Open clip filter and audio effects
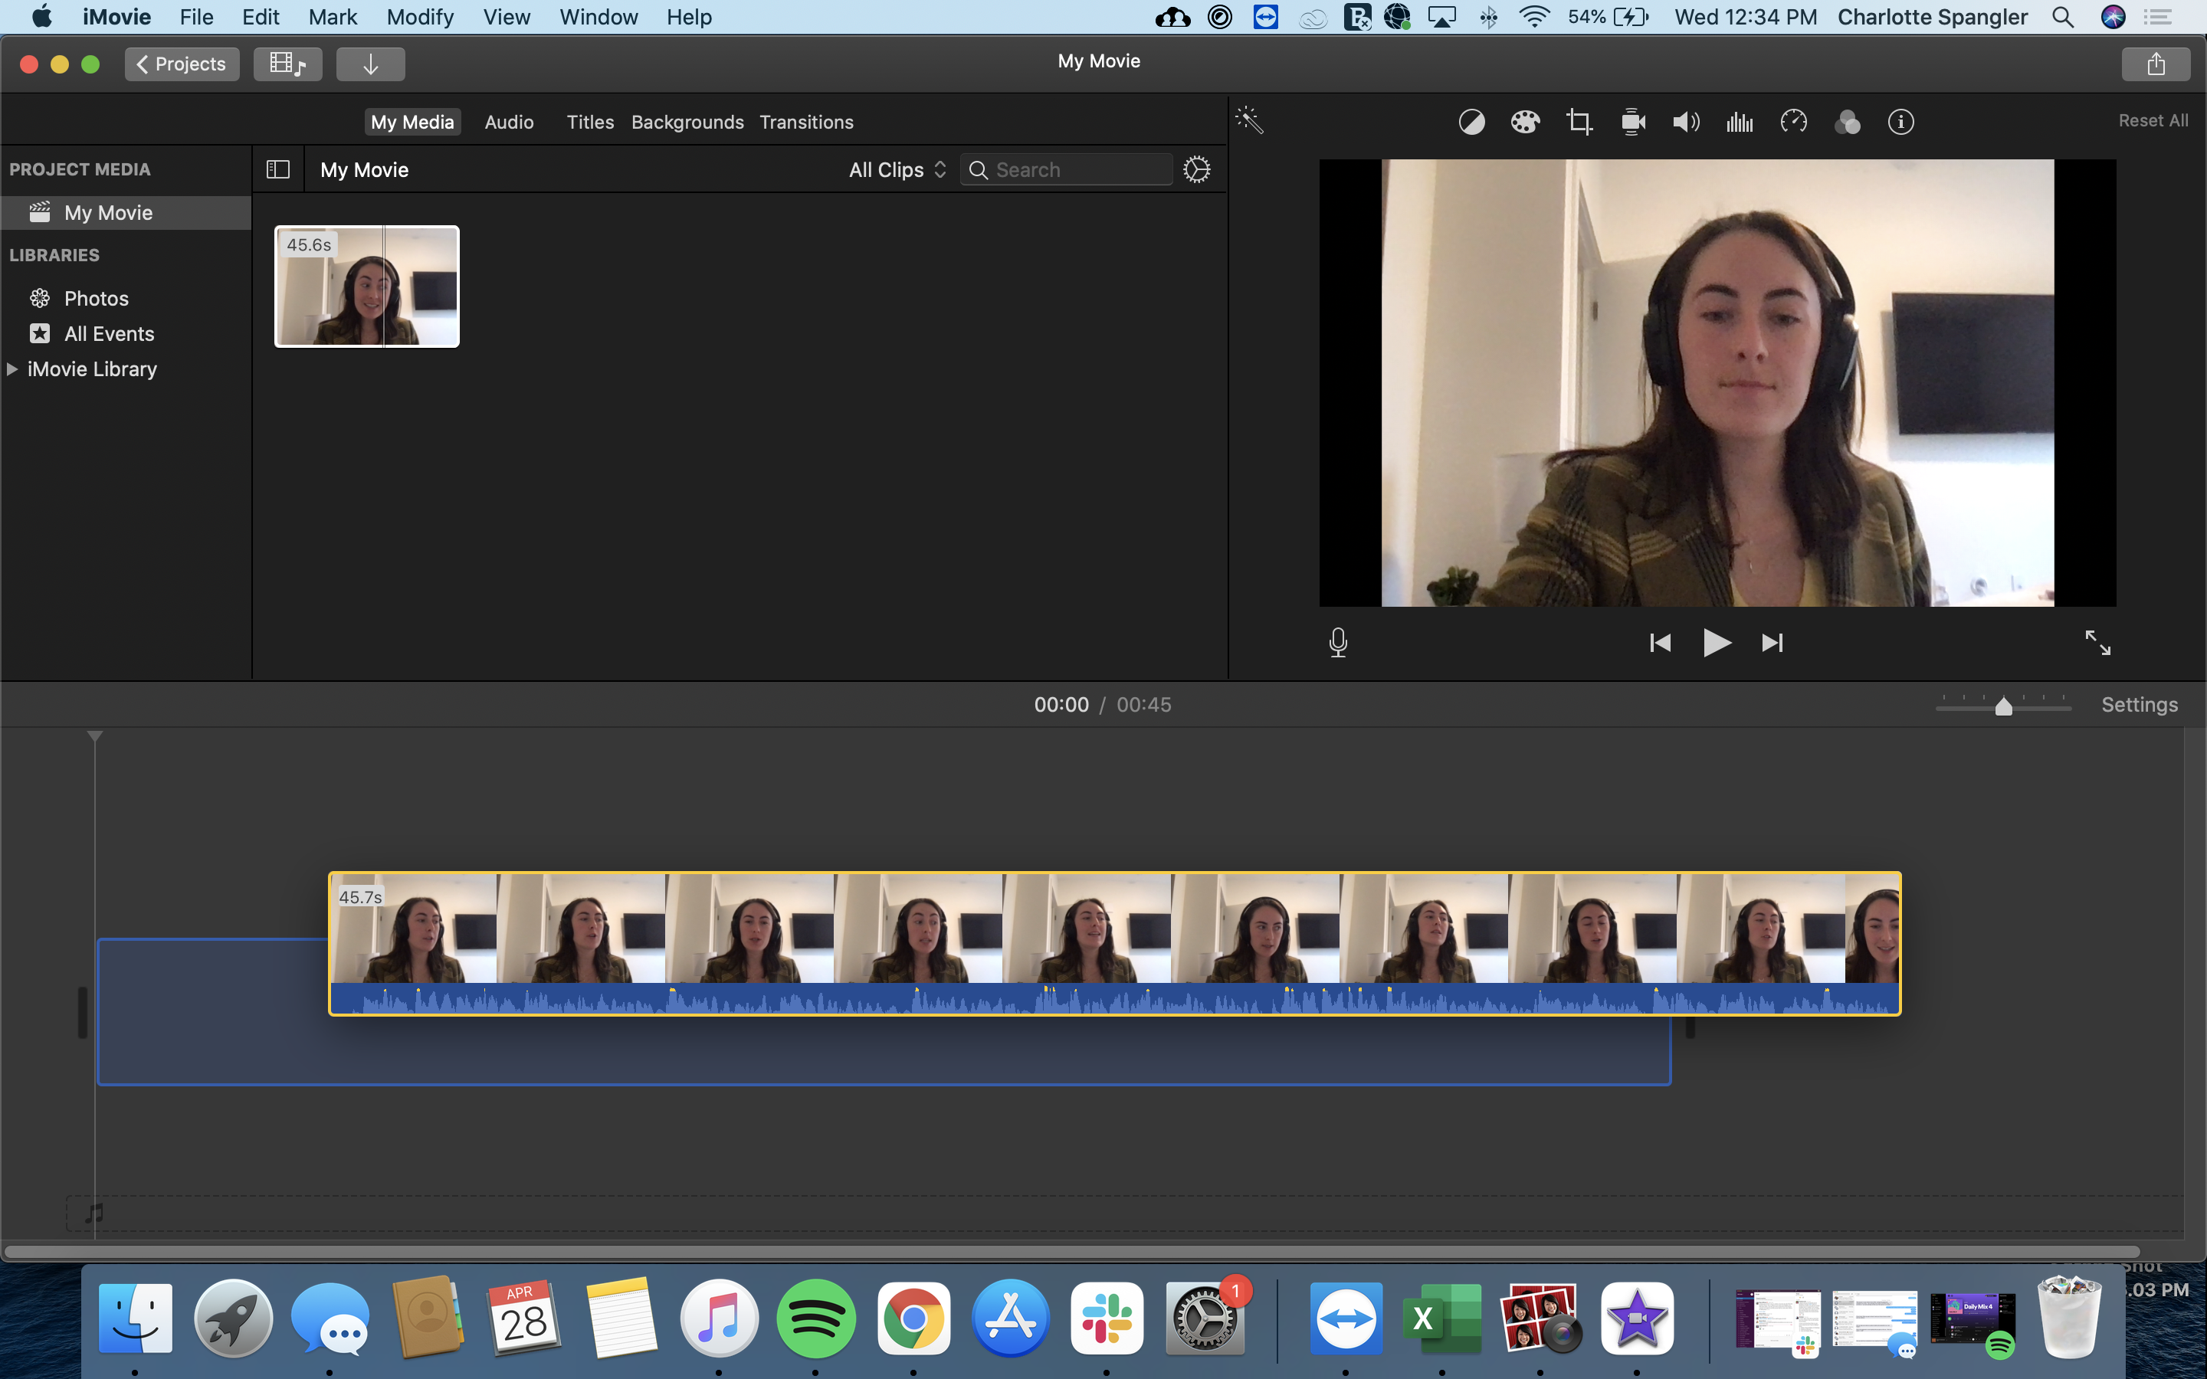This screenshot has width=2207, height=1379. pos(1847,121)
